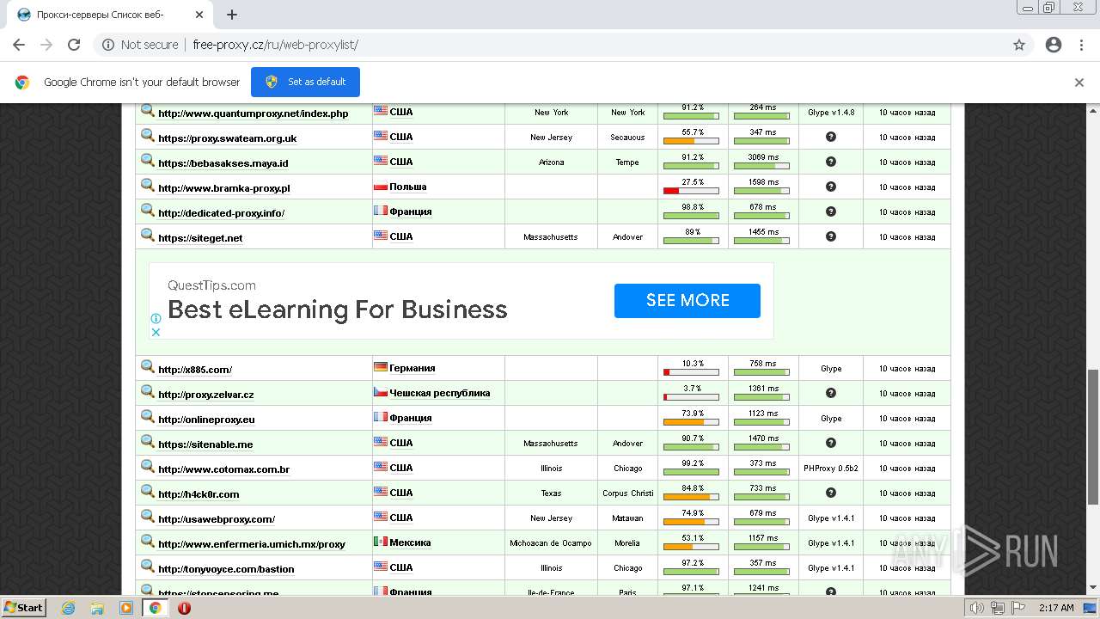Click the magnifier icon beside x885.com

(148, 367)
